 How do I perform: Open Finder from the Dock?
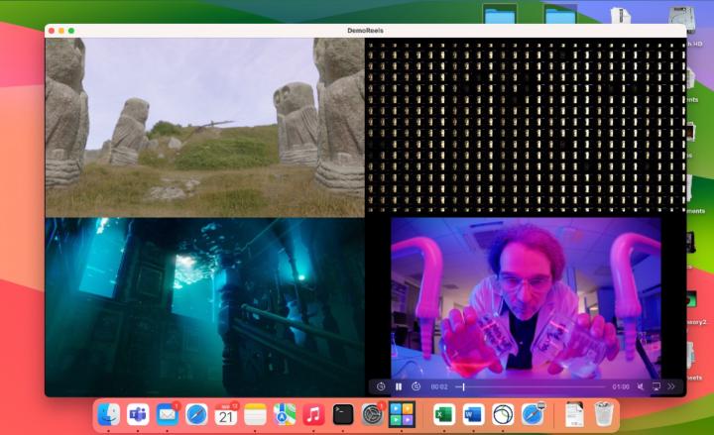109,414
